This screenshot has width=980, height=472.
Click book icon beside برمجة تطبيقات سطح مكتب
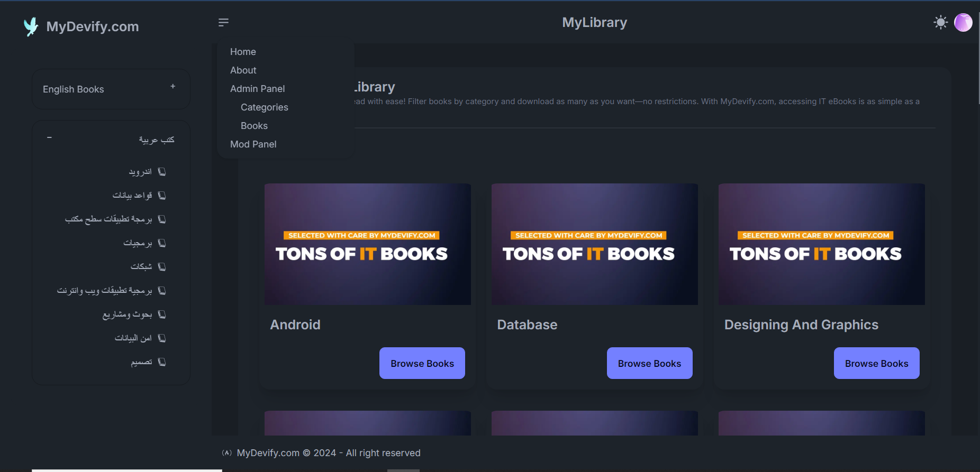(x=162, y=219)
